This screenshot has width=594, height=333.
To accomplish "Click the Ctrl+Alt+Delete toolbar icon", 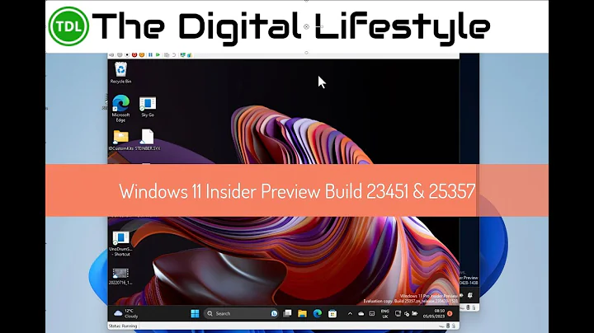I will (111, 55).
